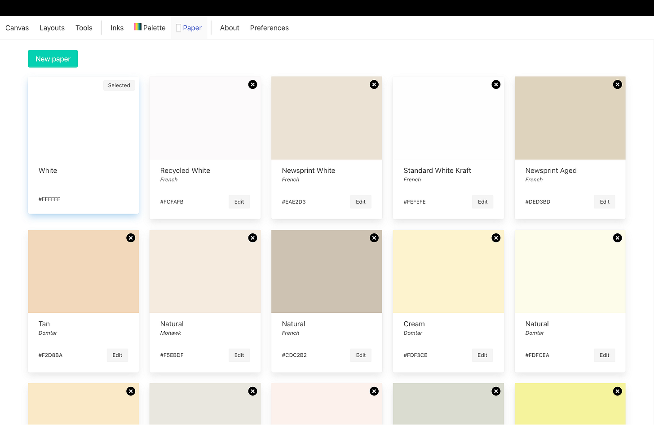Click hex code #CDC2B2
Screen dimensions: 654x425
(294, 355)
